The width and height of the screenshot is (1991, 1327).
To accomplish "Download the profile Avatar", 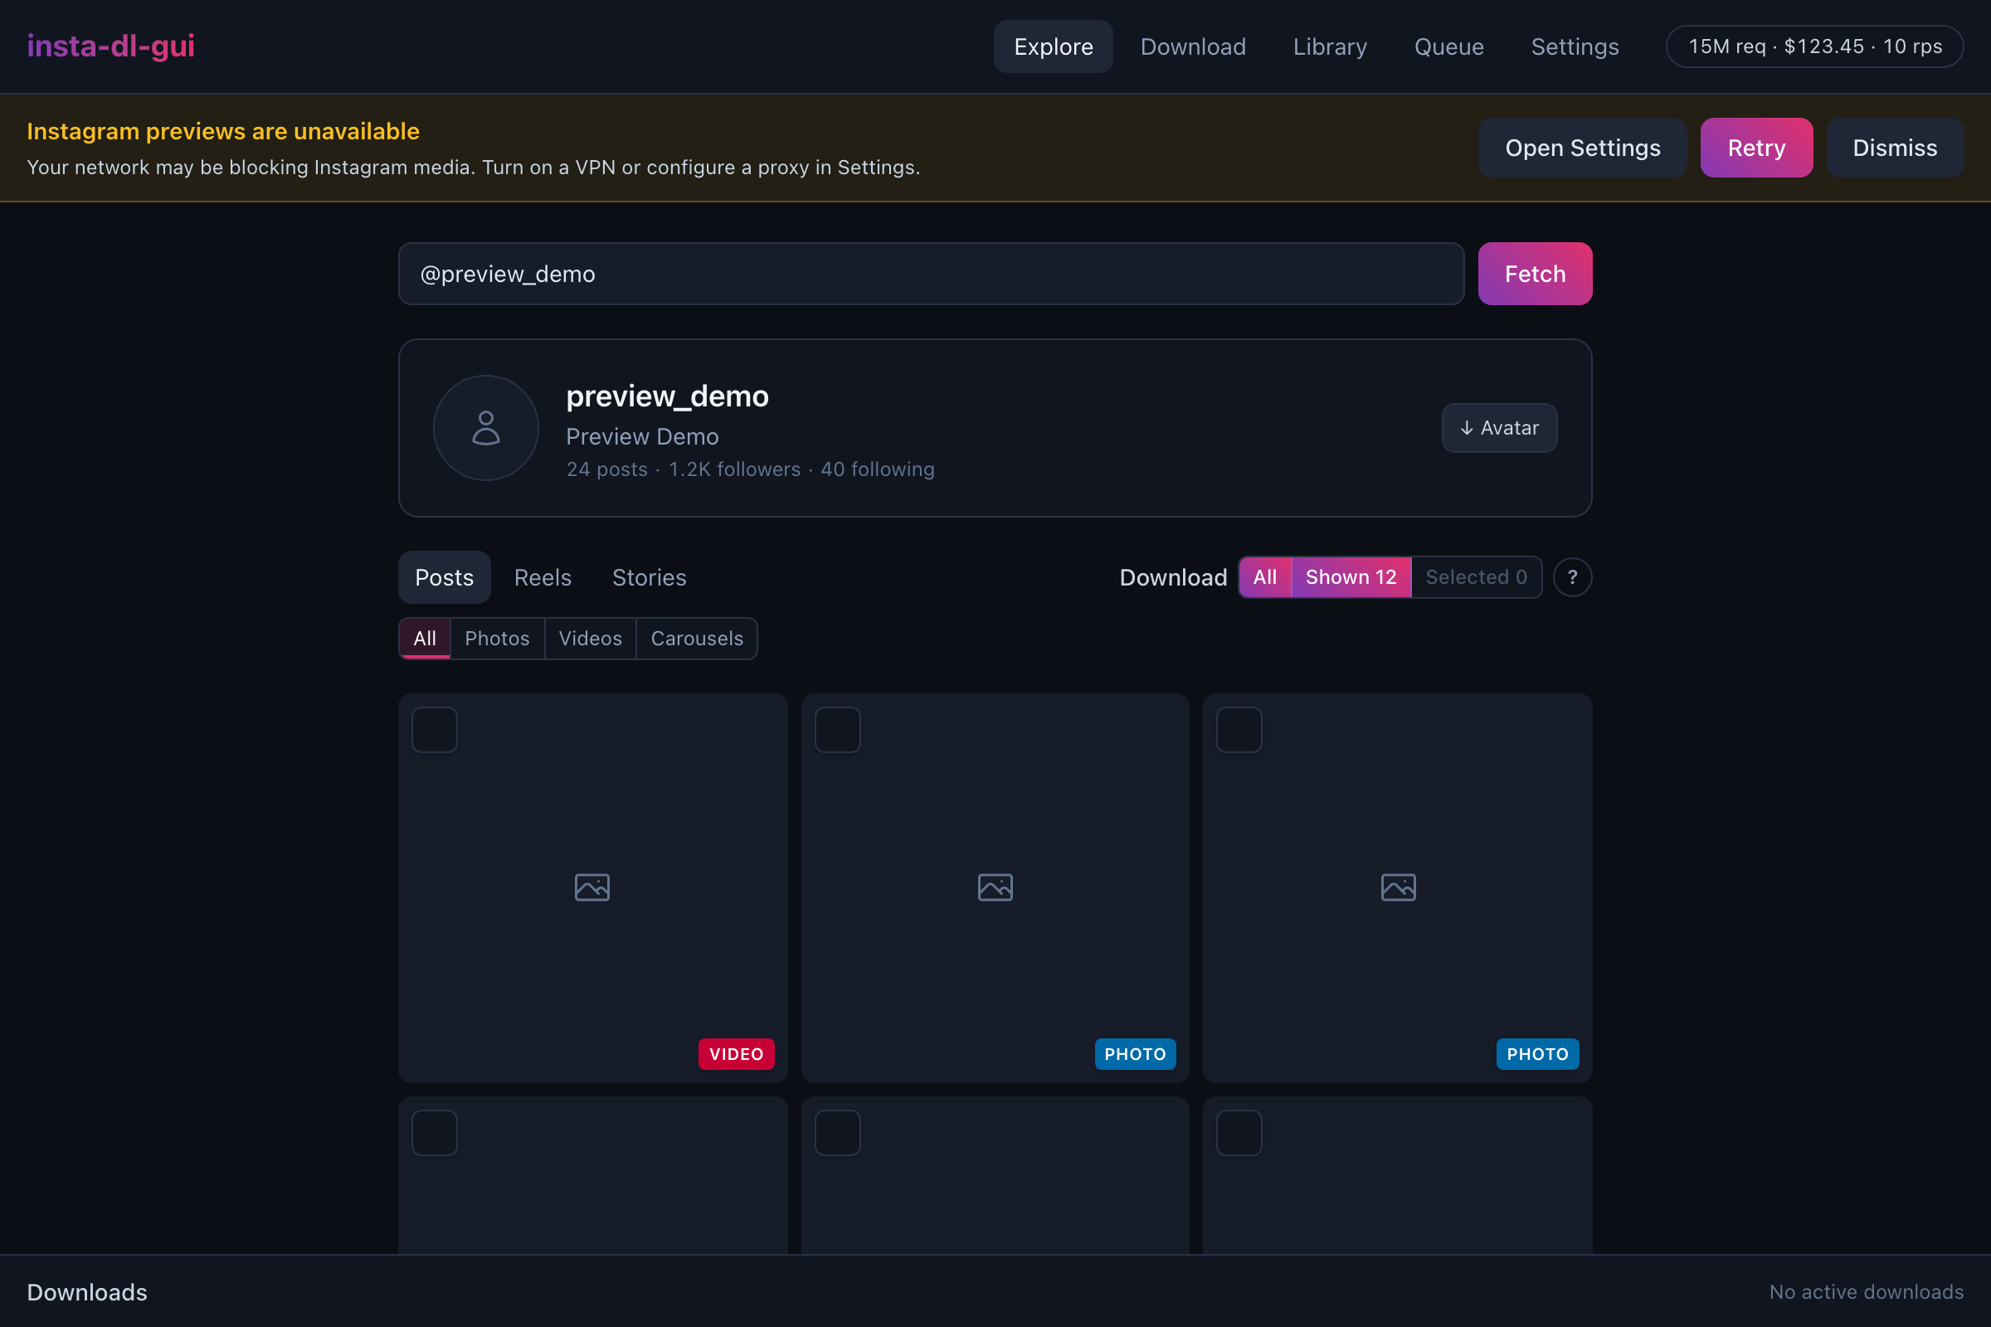I will pyautogui.click(x=1499, y=428).
